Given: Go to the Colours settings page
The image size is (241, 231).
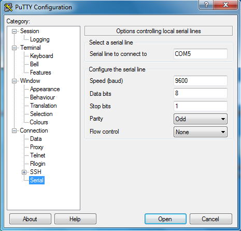Looking at the screenshot, I should pos(39,122).
